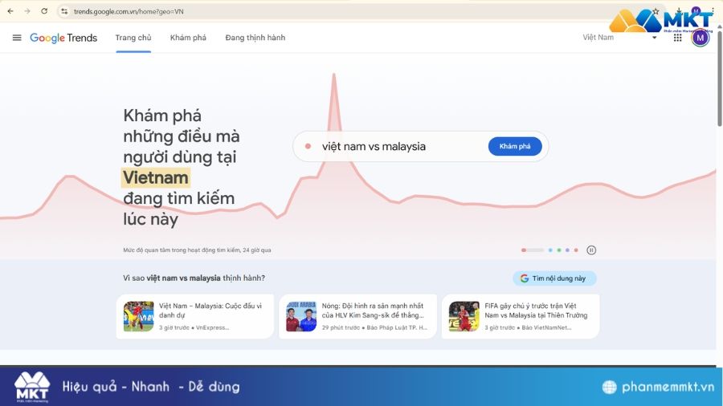Click the Vì sao việt nam vs malaysia heading
This screenshot has width=723, height=406.
194,278
